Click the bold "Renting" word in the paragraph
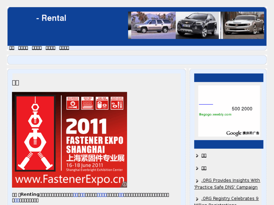The width and height of the screenshot is (274, 205). [30, 194]
